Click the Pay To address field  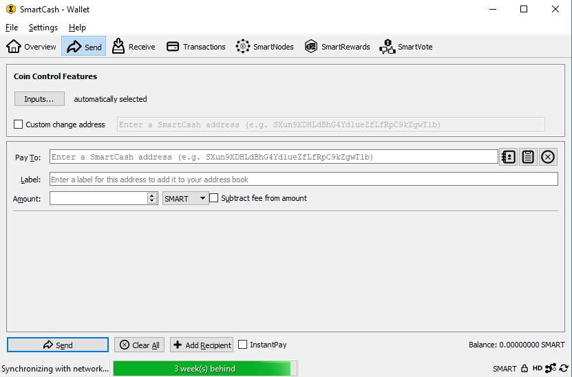coord(273,157)
